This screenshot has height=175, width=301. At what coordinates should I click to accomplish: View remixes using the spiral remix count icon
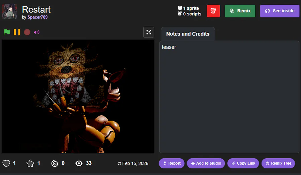point(55,163)
